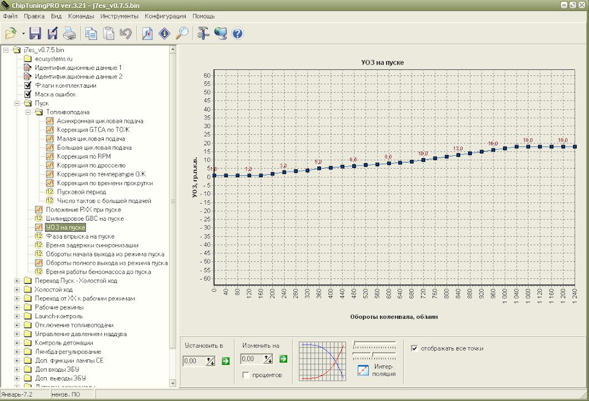Expand the Рабочие режимы folder

point(17,308)
